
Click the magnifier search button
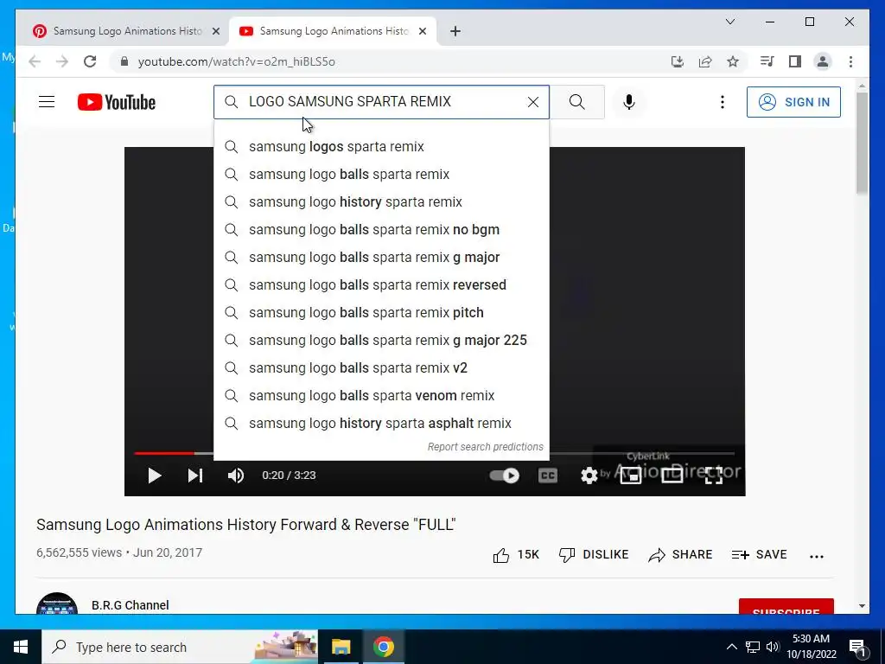tap(576, 102)
